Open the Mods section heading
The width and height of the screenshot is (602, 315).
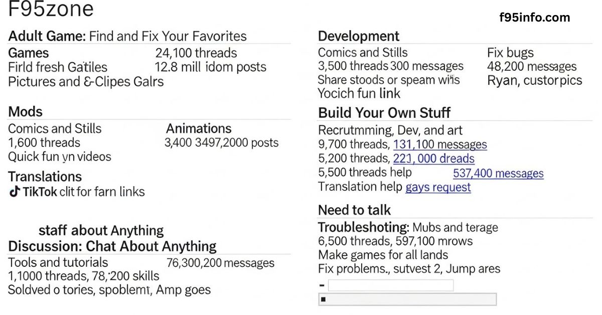click(26, 112)
